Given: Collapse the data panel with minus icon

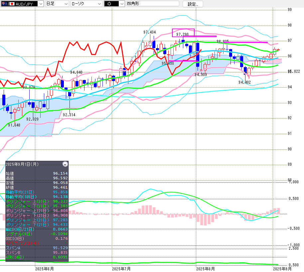Looking at the screenshot, I should (65, 164).
